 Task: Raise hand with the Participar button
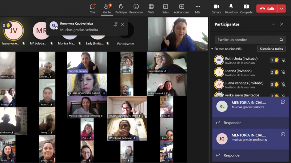tap(121, 8)
